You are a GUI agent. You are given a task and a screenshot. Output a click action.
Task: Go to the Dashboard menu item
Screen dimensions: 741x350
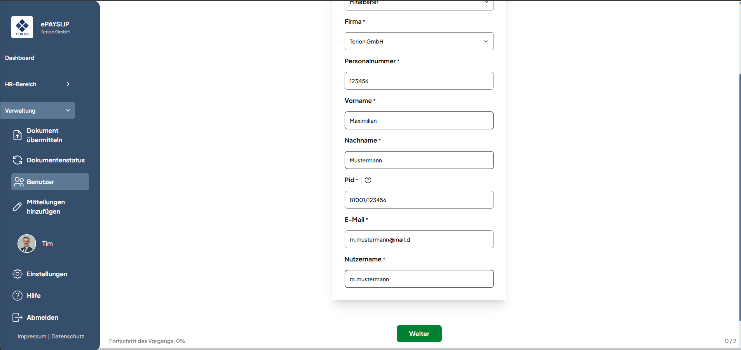click(x=20, y=58)
